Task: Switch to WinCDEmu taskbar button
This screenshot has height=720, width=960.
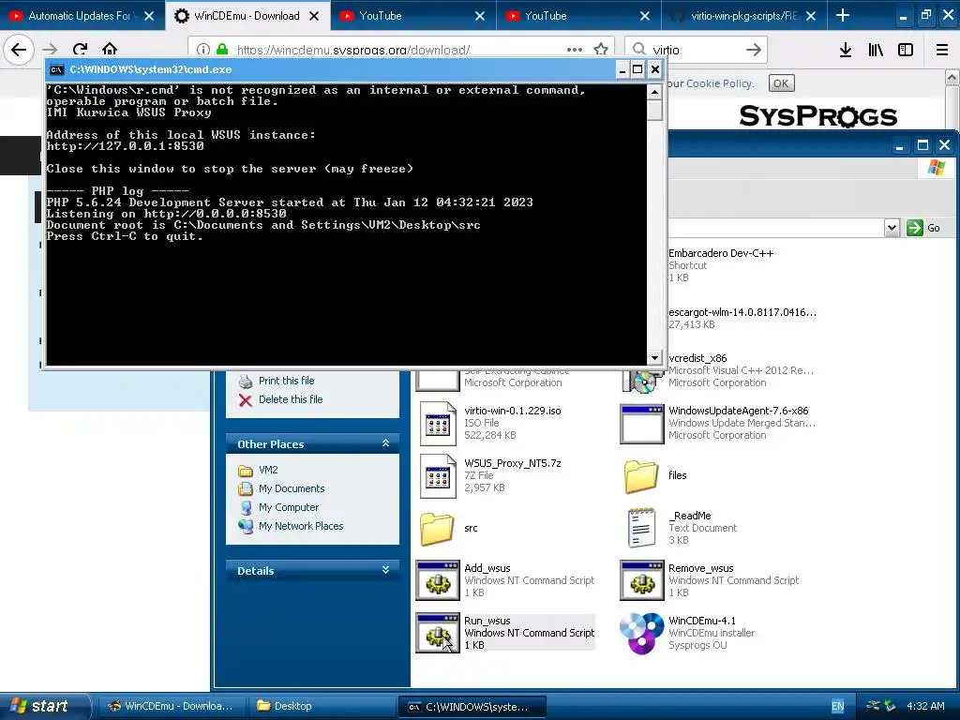Action: coord(172,706)
